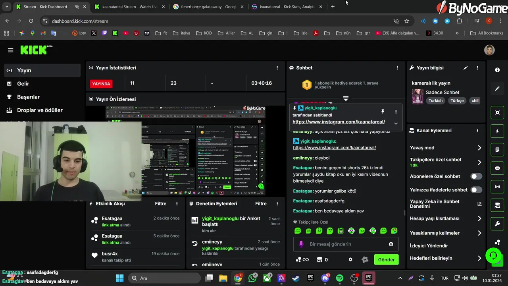This screenshot has width=508, height=286.
Task: Open Denetim Eylemleri Filtre dropdown
Action: [261, 203]
